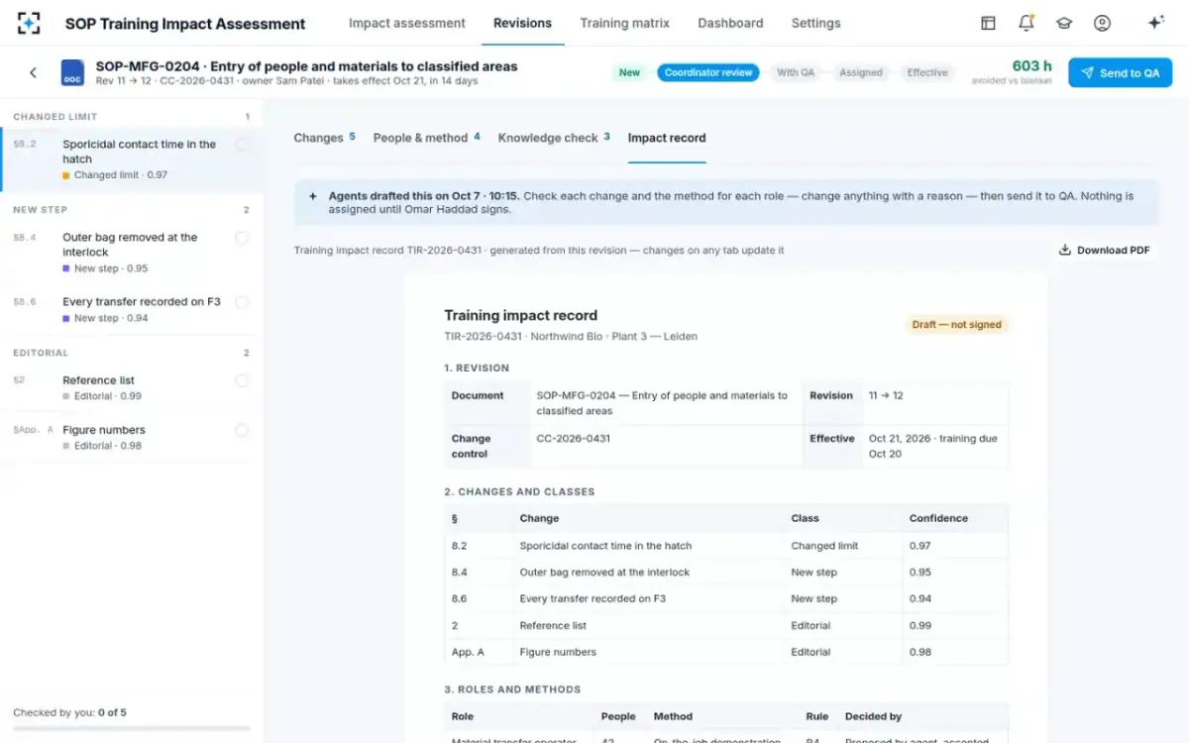Screen dimensions: 1189x743
Task: Click Checked by you: 0 of 5 text
Action: [69, 712]
